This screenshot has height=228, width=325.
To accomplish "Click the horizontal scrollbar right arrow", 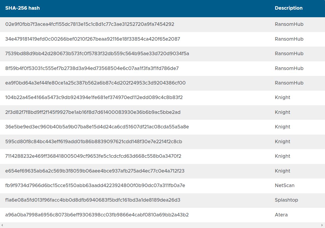I will [322, 225].
